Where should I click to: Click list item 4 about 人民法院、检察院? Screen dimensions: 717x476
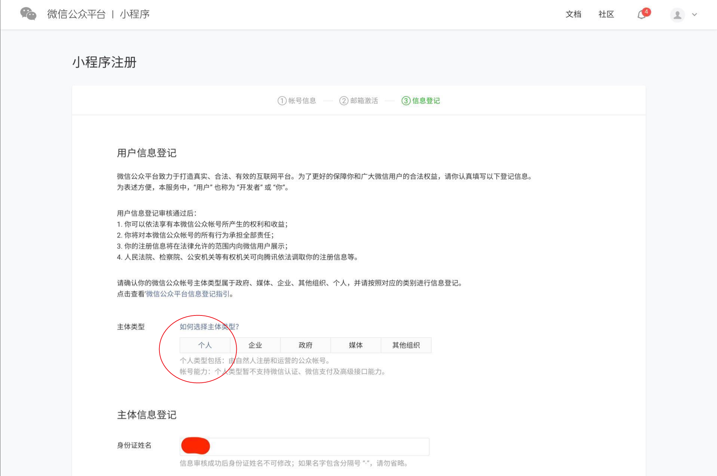tap(238, 257)
